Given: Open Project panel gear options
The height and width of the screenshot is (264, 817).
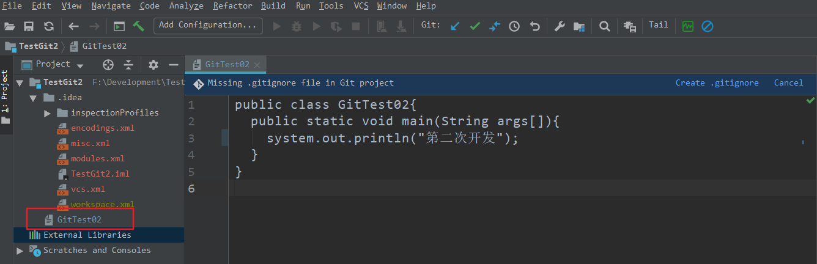Looking at the screenshot, I should tap(153, 65).
